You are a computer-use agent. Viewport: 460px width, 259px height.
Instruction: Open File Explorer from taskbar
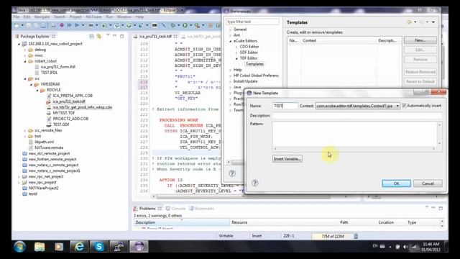(40, 247)
